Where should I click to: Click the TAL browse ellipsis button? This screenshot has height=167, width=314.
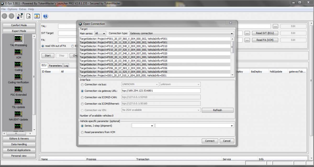pyautogui.click(x=275, y=26)
